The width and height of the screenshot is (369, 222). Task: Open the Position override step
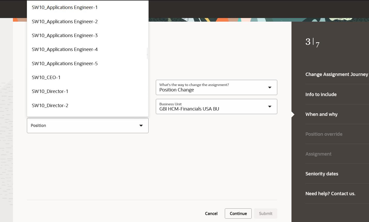click(324, 134)
